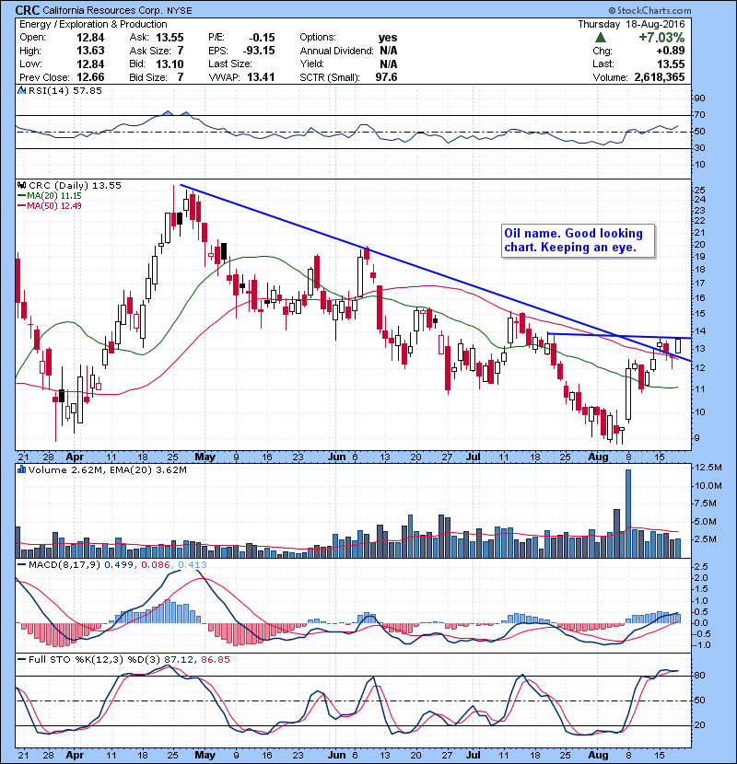
Task: Click the candlestick icon beside CRC (Daily)
Action: [21, 185]
